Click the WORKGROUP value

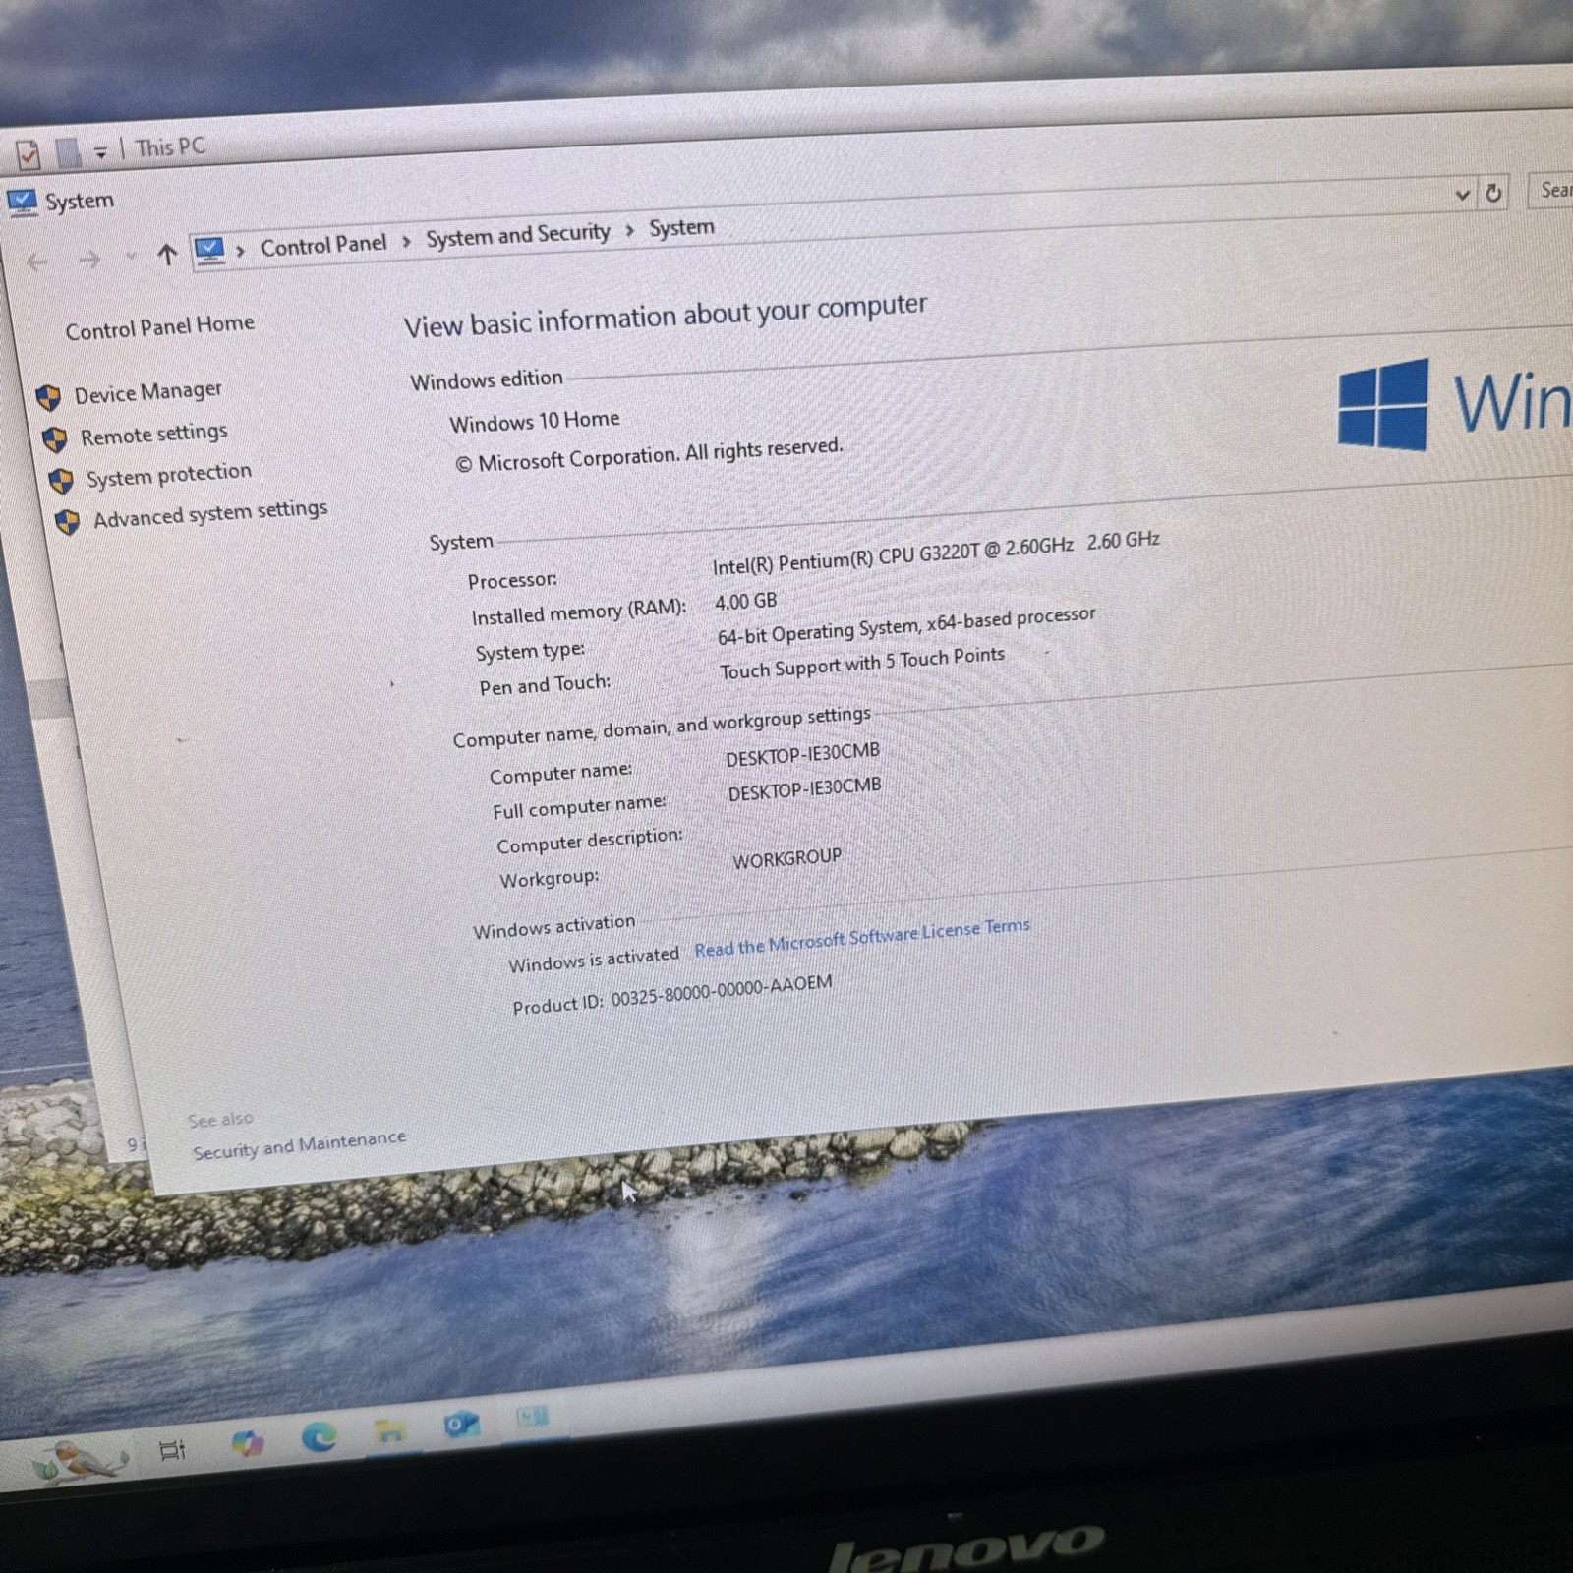click(786, 859)
